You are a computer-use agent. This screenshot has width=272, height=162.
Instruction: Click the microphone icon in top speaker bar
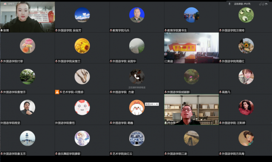pyautogui.click(x=229, y=4)
